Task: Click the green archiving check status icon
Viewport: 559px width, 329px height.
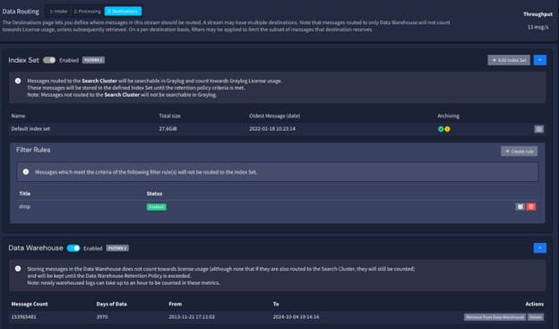Action: [x=441, y=129]
